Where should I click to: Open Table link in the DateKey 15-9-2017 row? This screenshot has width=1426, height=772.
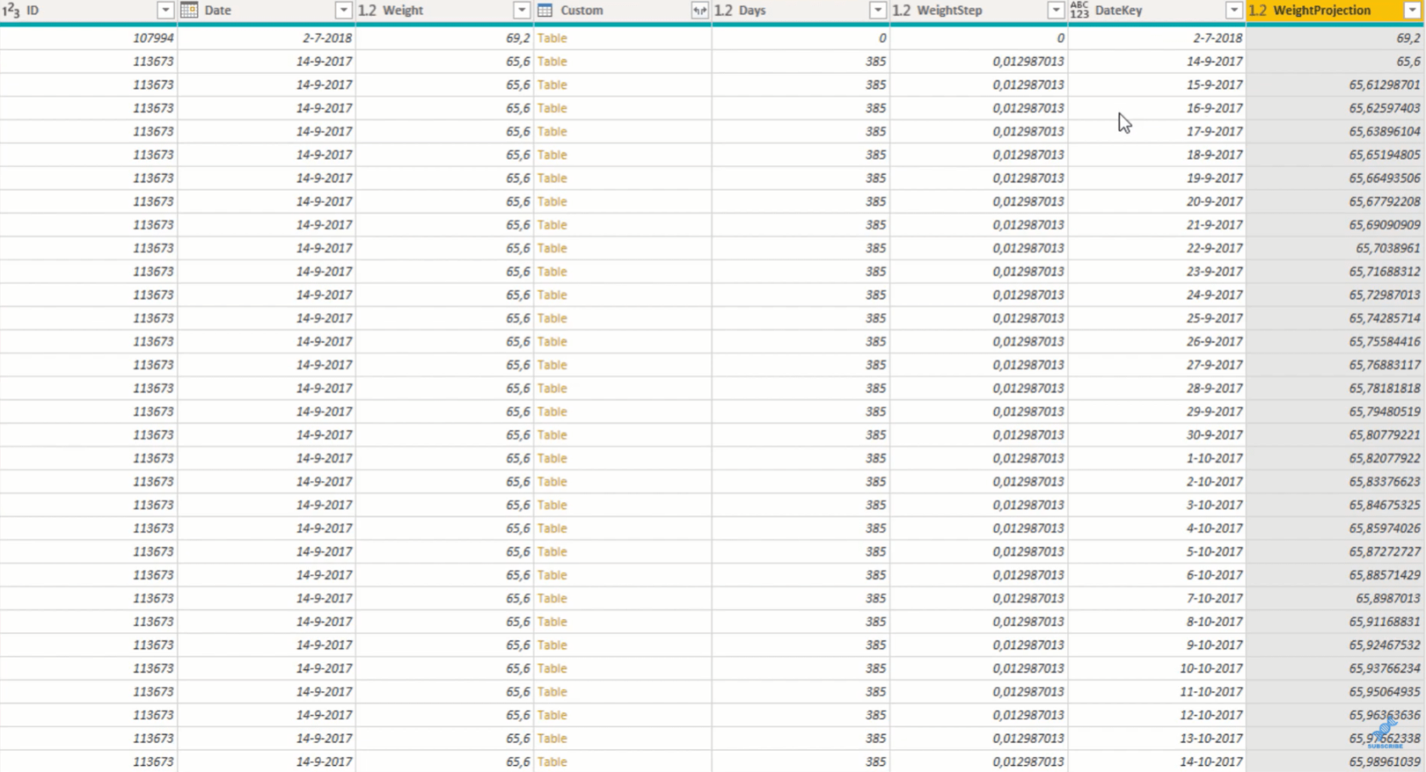click(552, 85)
